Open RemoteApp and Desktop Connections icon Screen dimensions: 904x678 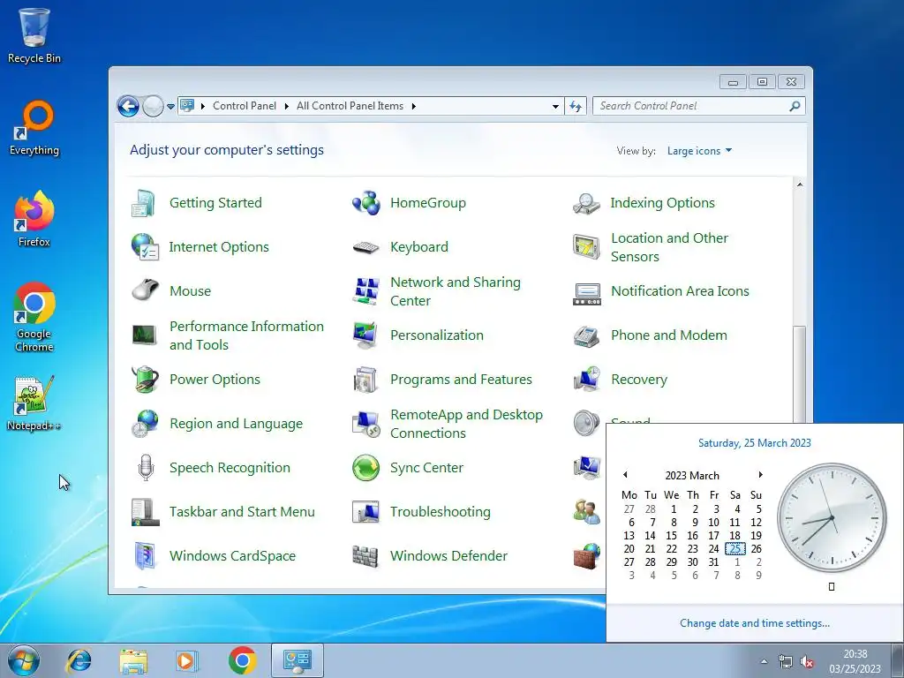(x=366, y=423)
